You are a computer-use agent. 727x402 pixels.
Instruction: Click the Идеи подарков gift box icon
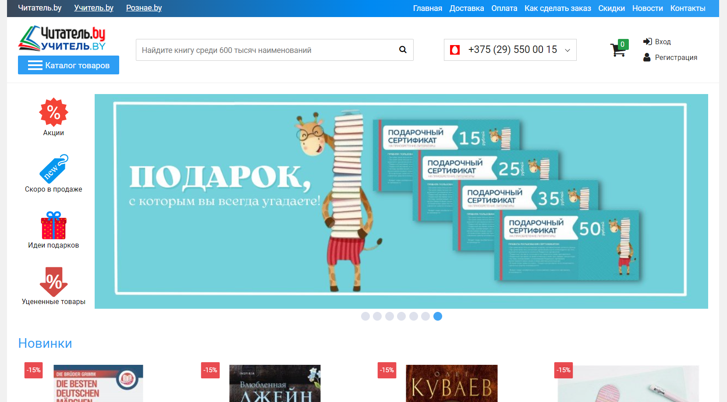[x=53, y=225]
